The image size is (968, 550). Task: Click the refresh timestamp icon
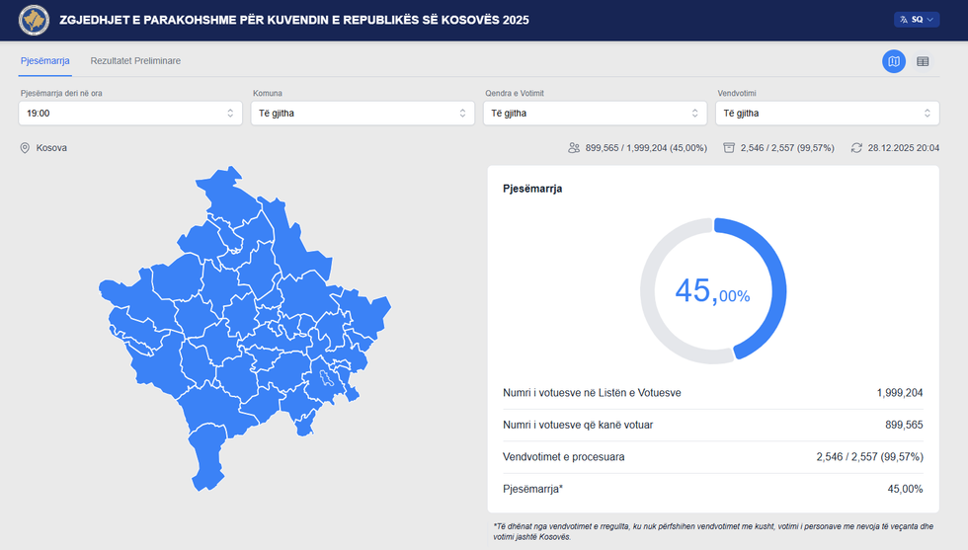[x=856, y=148]
